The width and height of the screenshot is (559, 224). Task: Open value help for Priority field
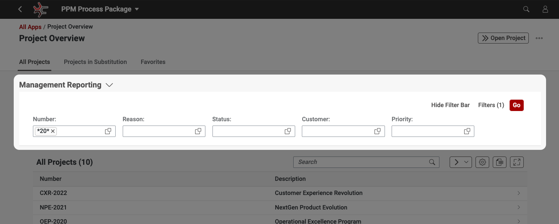(467, 131)
